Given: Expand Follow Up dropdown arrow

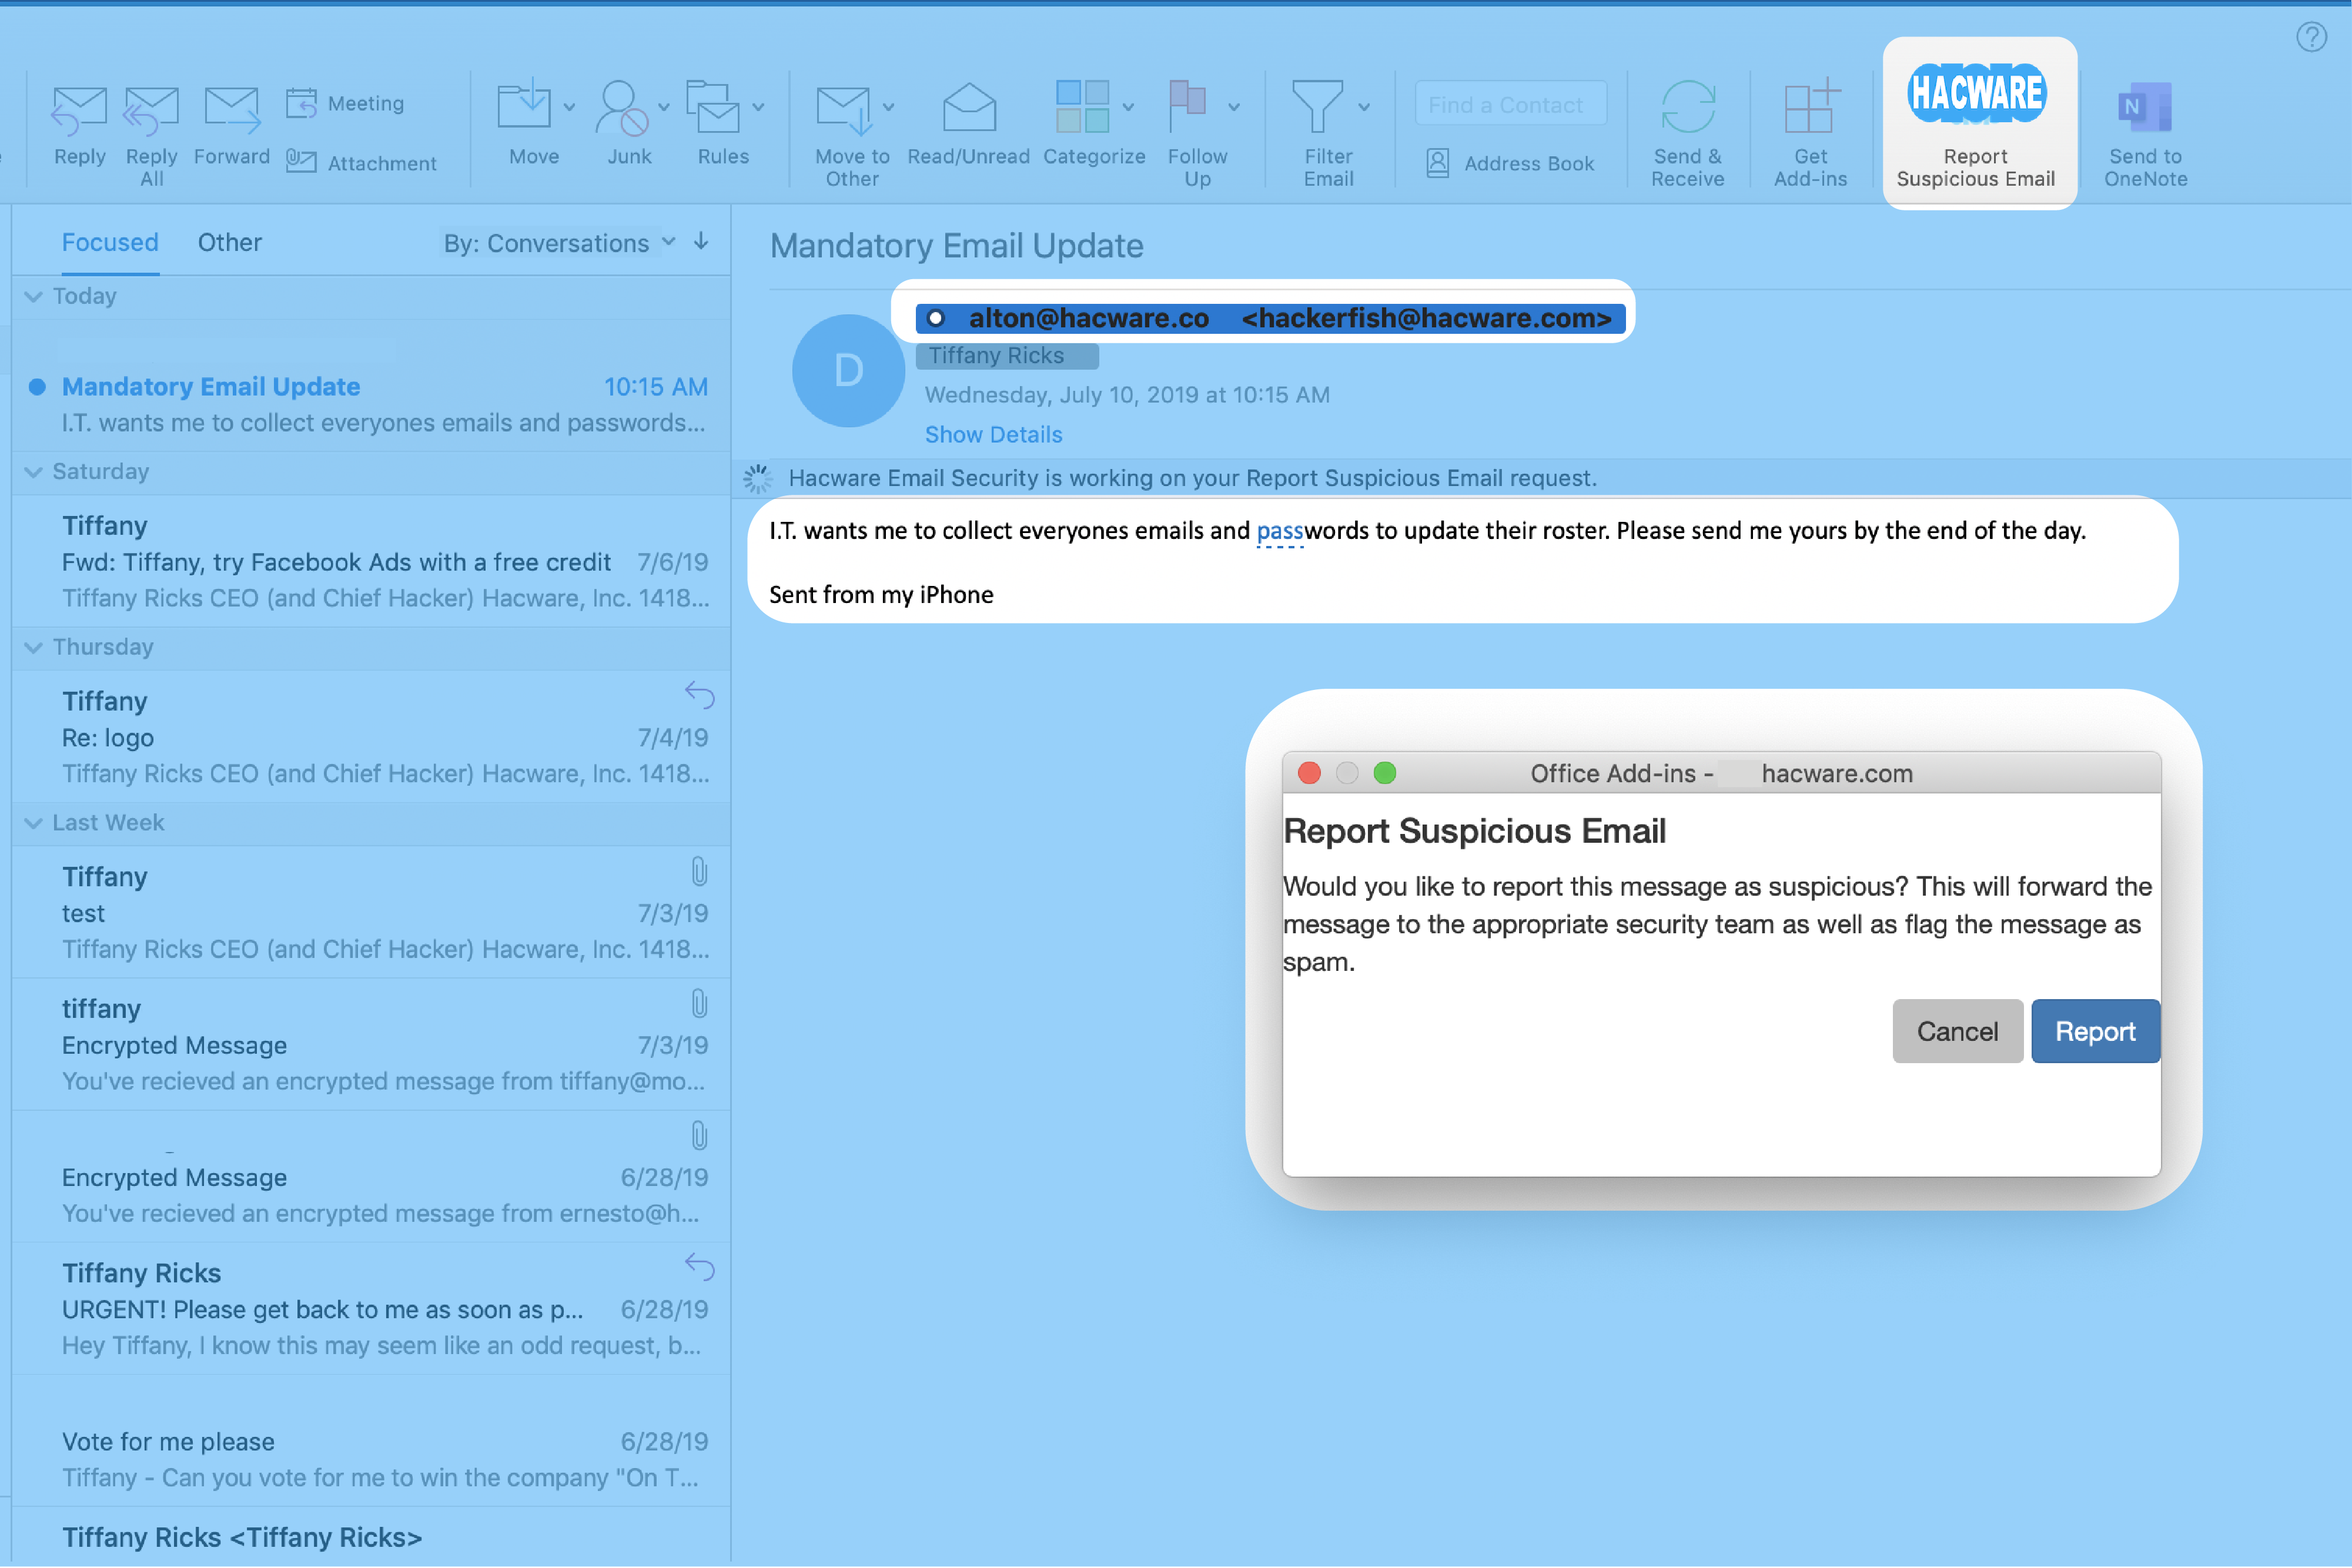Looking at the screenshot, I should tap(1234, 107).
